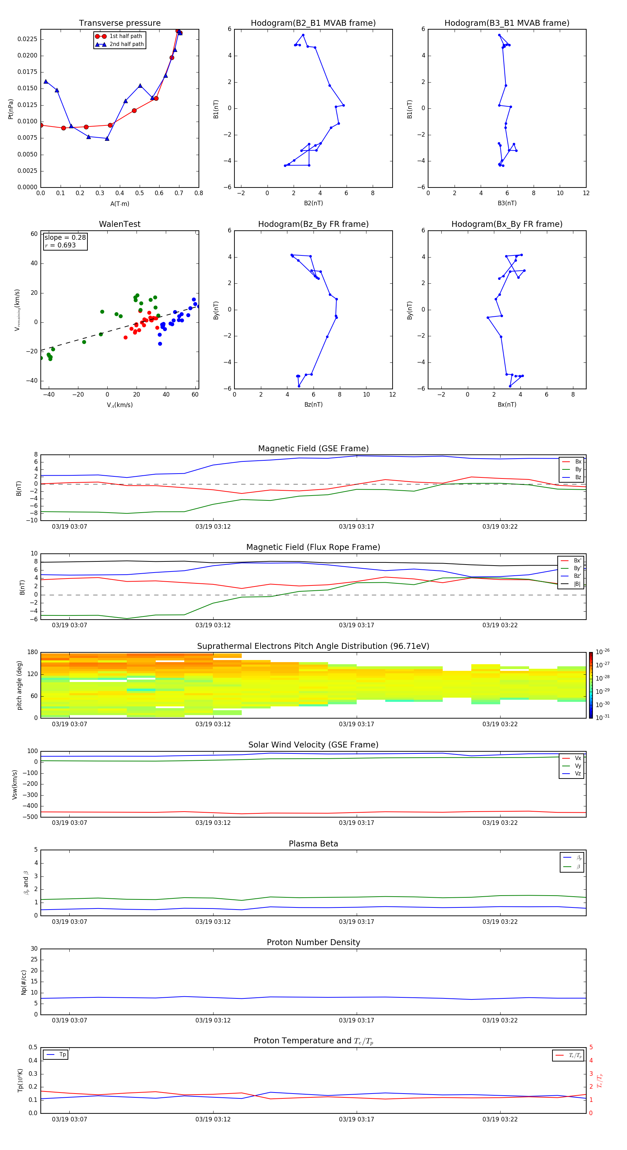Select 'Vx' in solar wind legend
627x1150 pixels.
pyautogui.click(x=572, y=758)
